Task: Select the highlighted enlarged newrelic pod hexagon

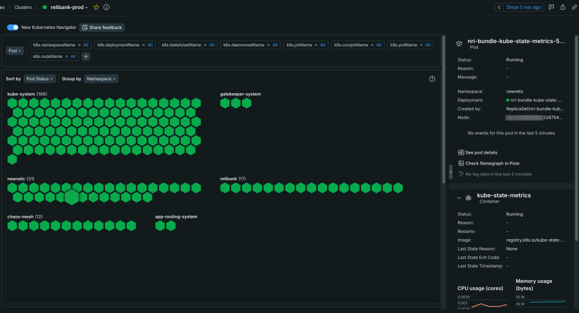Action: click(71, 197)
